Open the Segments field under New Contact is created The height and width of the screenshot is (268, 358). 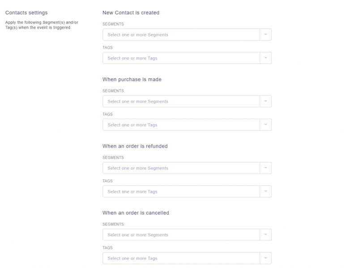point(187,35)
